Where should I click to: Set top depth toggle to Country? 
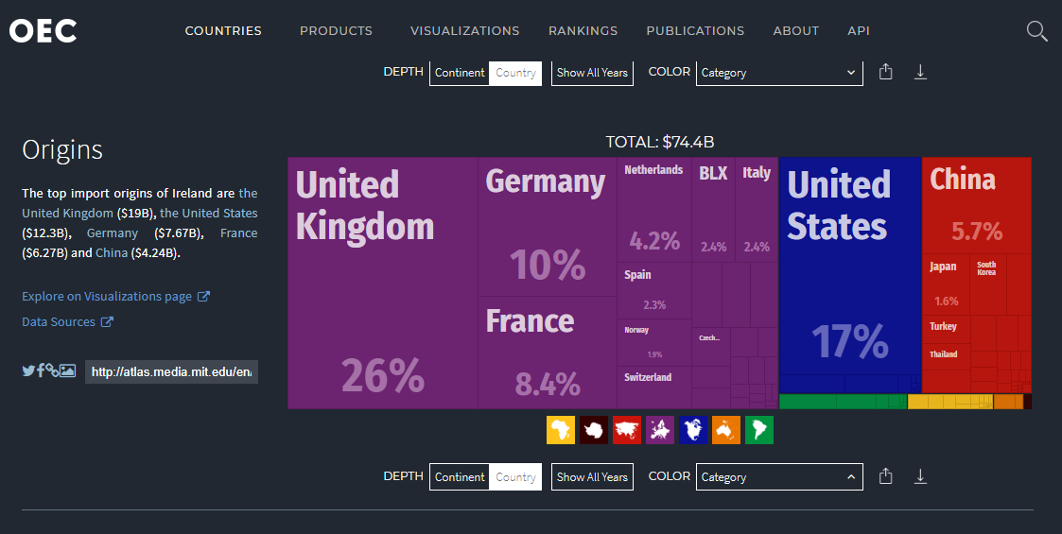point(515,73)
